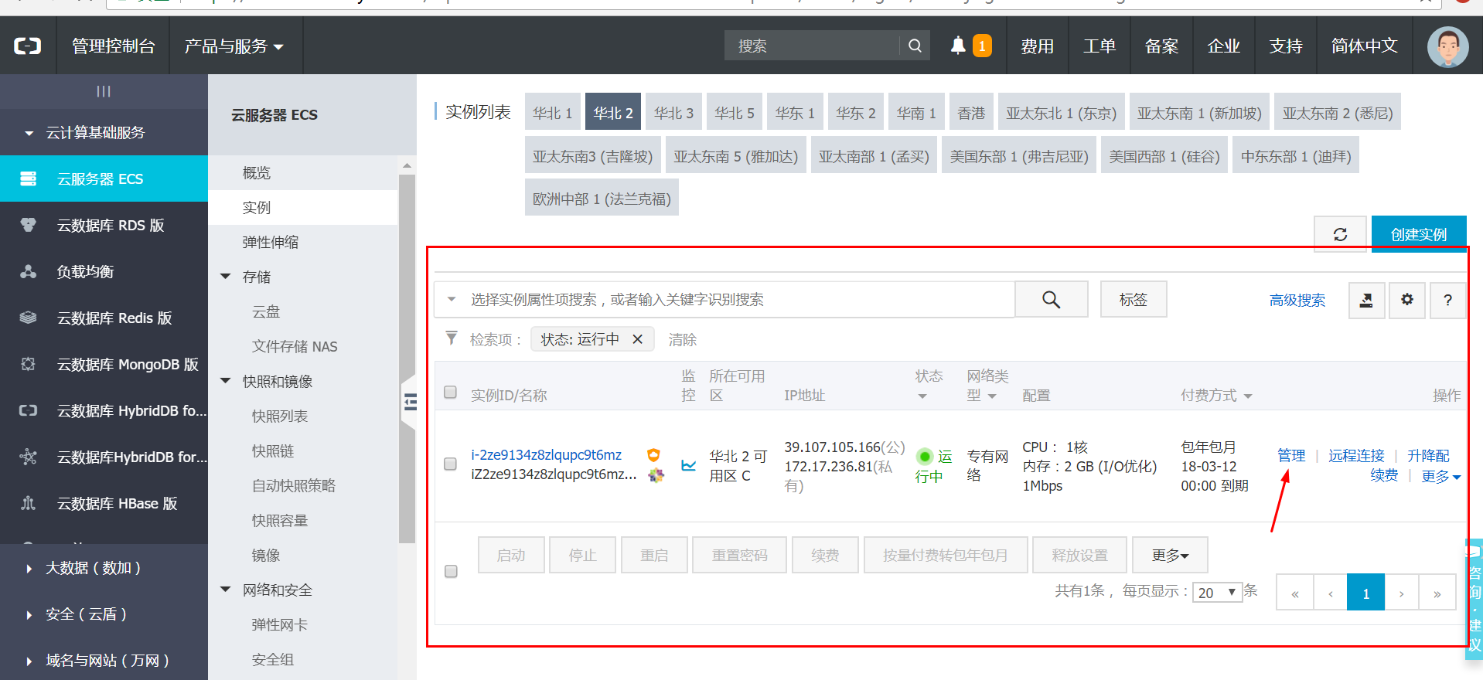Click the consultation widget at right edge
The image size is (1483, 680).
(x=1474, y=599)
